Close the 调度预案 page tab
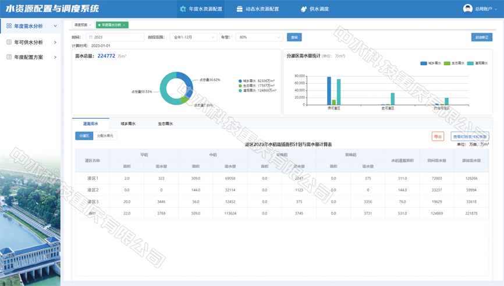The height and width of the screenshot is (286, 504). tap(90, 25)
